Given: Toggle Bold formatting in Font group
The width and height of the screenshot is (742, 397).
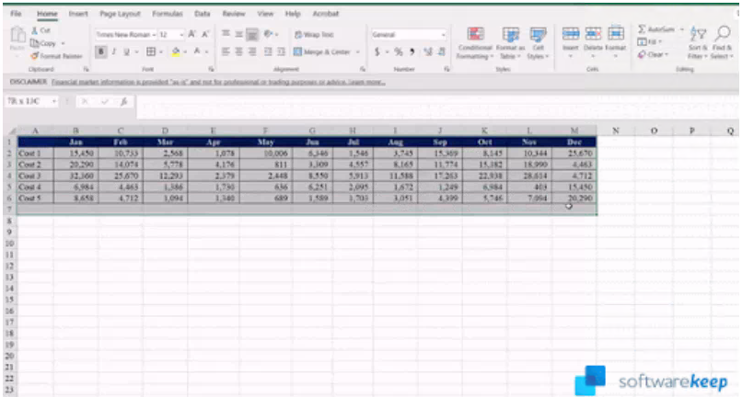Looking at the screenshot, I should click(99, 52).
